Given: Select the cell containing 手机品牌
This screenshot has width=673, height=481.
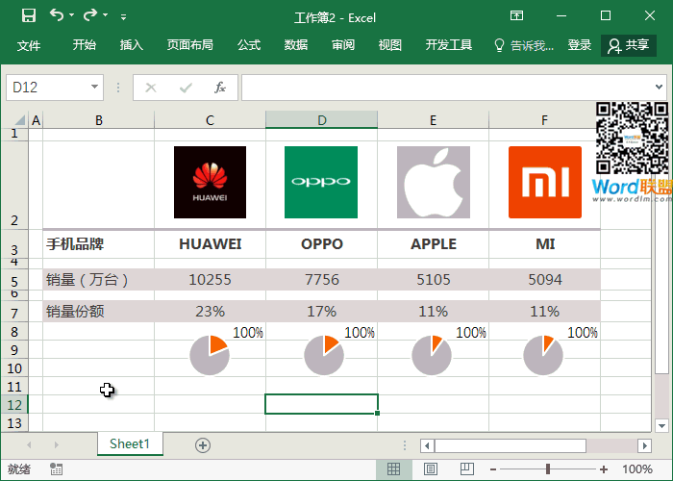Looking at the screenshot, I should (99, 244).
